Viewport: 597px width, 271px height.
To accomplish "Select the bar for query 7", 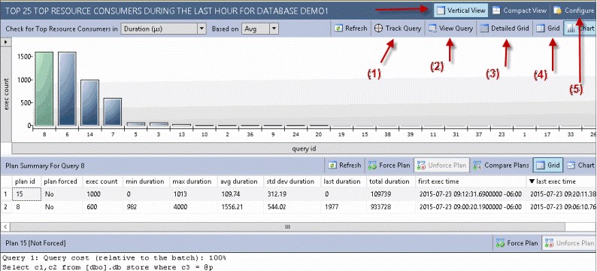I will [x=113, y=111].
